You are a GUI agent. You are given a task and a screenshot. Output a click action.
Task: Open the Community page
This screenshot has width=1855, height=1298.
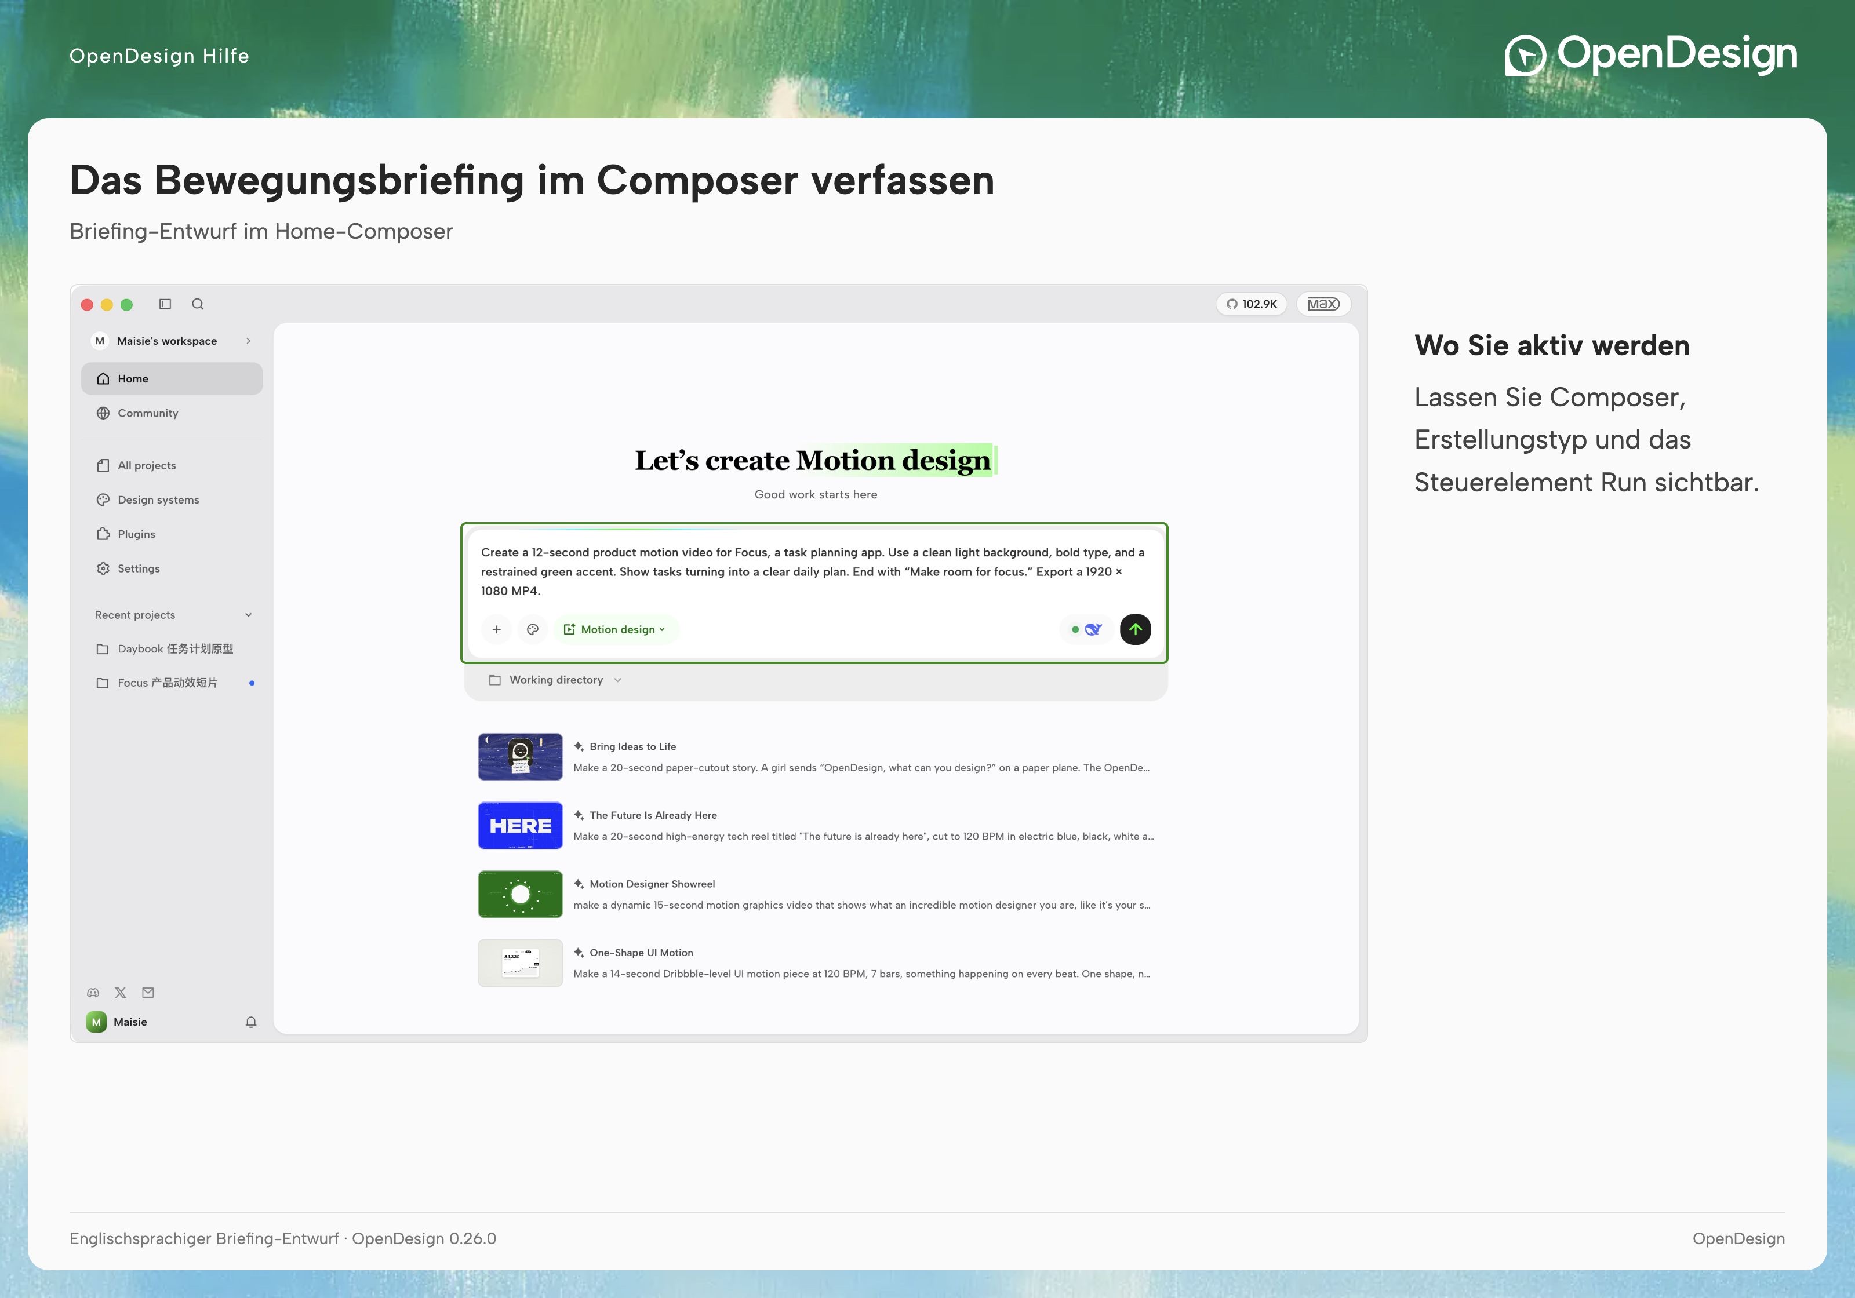pos(171,413)
